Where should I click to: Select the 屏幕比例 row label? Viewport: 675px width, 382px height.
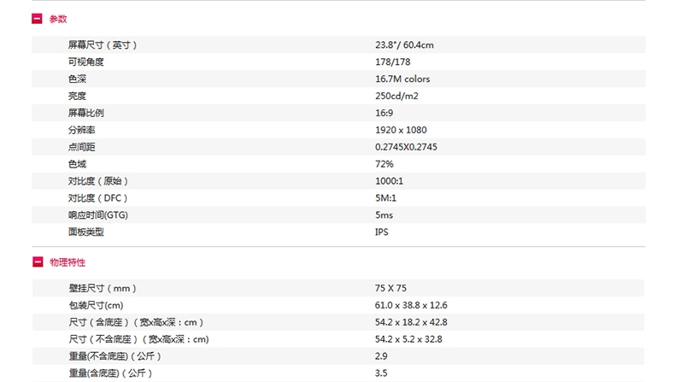coord(86,113)
